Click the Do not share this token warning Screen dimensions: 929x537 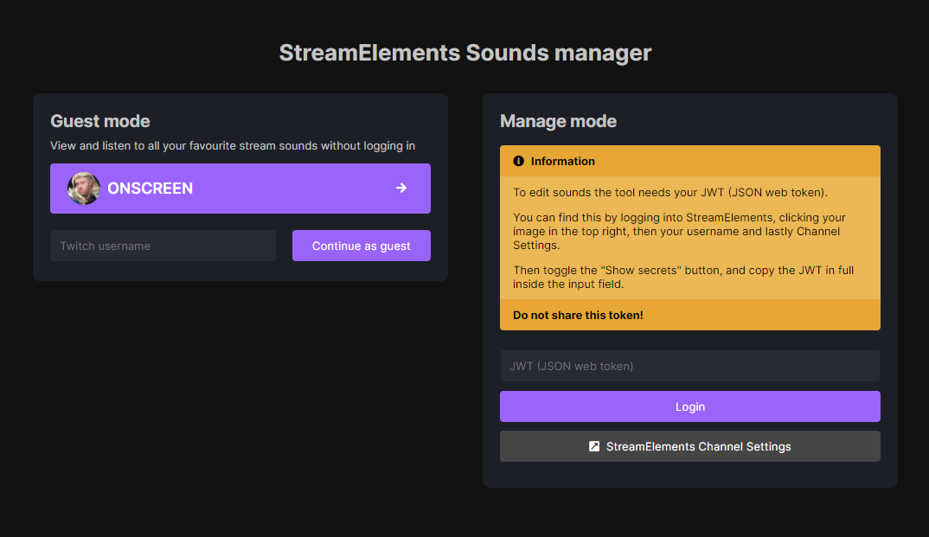[x=578, y=315]
